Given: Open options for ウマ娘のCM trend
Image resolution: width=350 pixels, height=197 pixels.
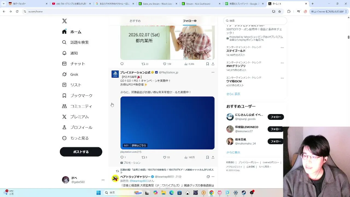Looking at the screenshot, I should click(282, 78).
